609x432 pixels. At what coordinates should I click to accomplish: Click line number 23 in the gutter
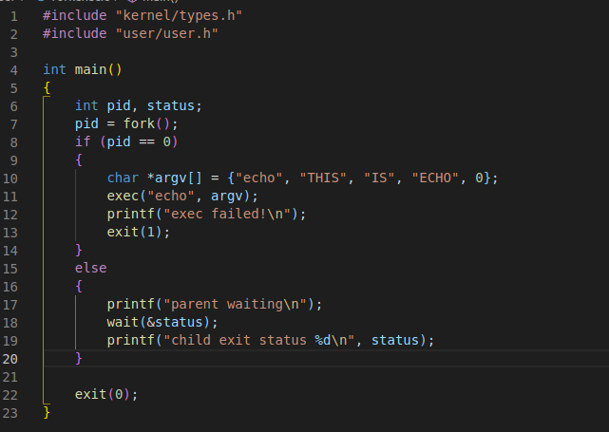pyautogui.click(x=10, y=413)
